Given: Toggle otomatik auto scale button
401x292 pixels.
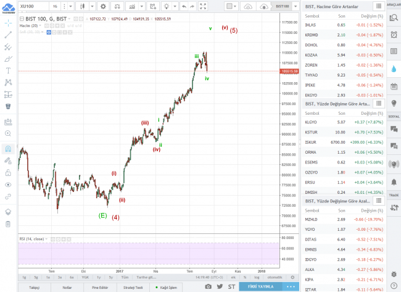Looking at the screenshot, I should 275,277.
